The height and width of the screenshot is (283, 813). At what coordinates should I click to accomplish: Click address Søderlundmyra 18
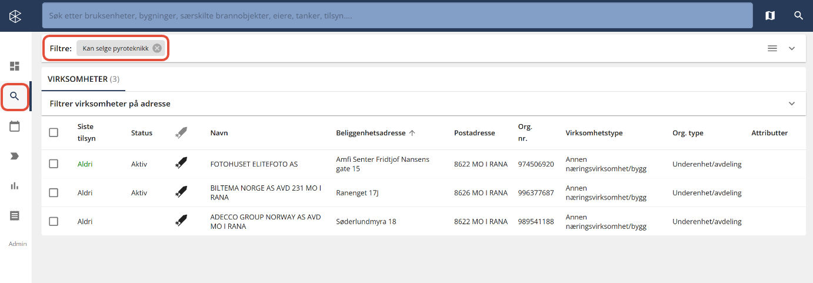click(366, 221)
